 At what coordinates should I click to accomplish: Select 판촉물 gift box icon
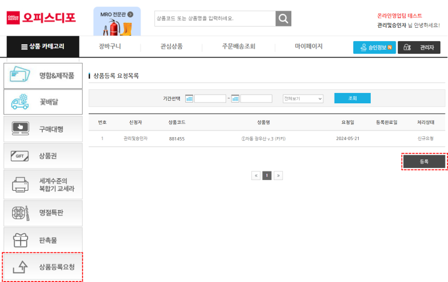(x=21, y=240)
